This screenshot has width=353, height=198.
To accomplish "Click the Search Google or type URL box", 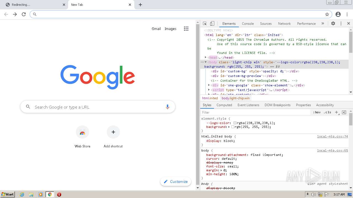I will pyautogui.click(x=98, y=107).
